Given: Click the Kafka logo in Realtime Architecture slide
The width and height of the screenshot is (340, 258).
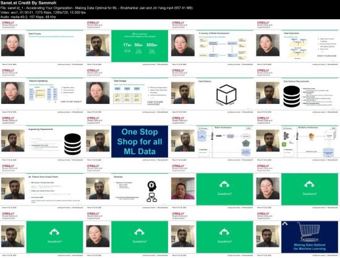Looking at the screenshot, I should click(286, 136).
